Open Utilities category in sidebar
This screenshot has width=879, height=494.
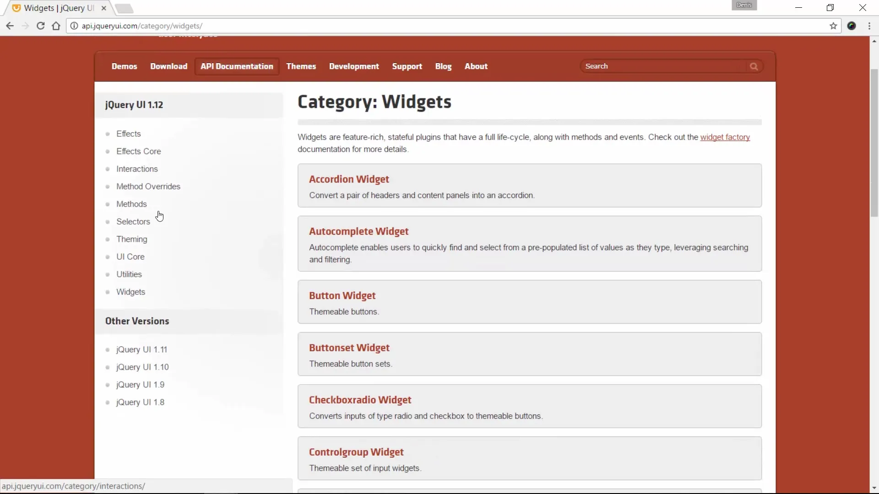pos(129,274)
